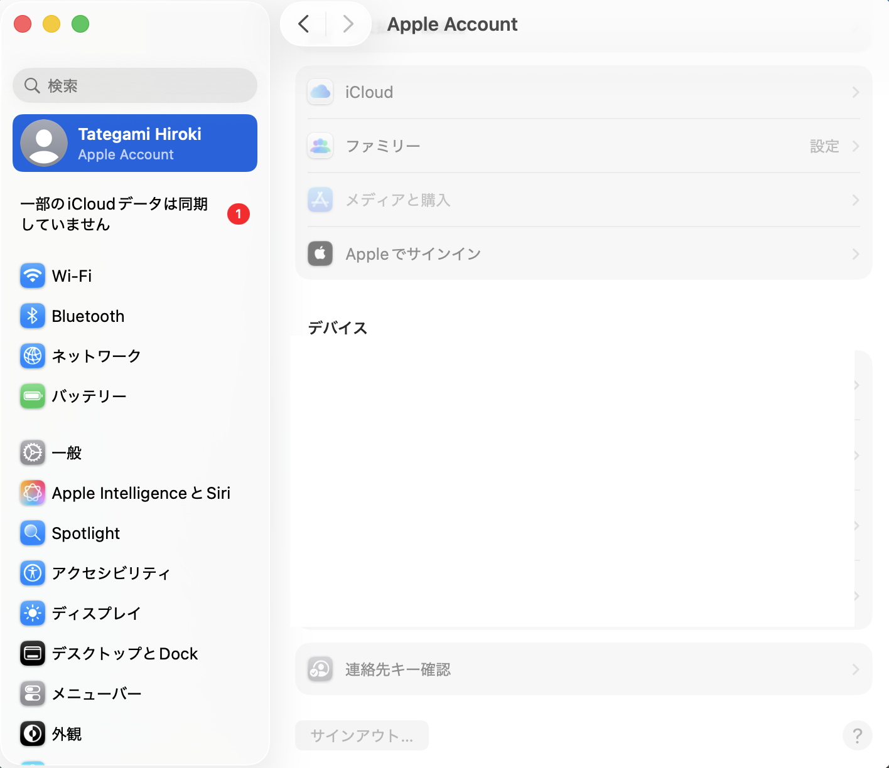The image size is (889, 768).
Task: Click the 外観 appearance icon
Action: 33,733
